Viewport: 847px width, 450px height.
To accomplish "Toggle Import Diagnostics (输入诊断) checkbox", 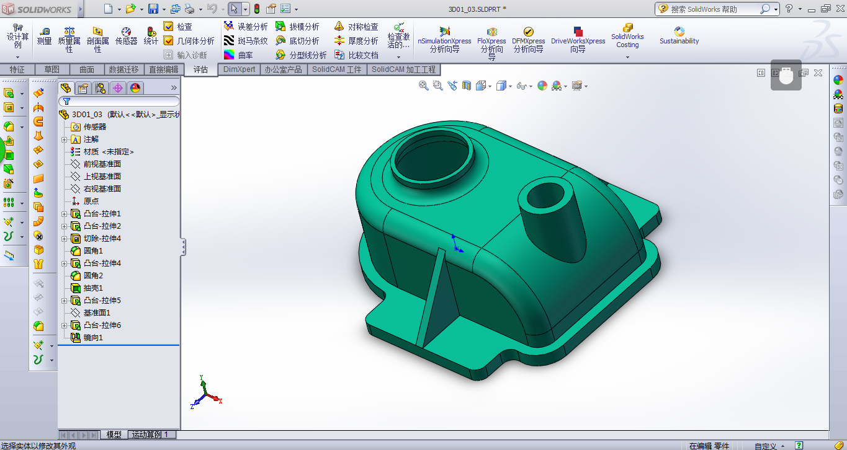I will coord(168,55).
